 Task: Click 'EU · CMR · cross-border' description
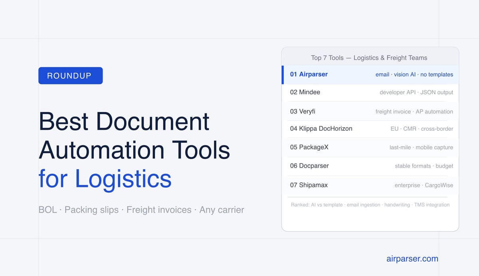422,129
